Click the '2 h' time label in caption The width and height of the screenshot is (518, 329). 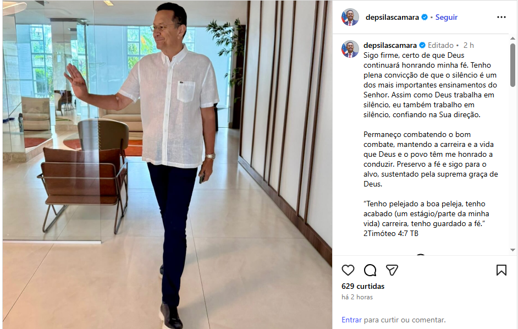(x=469, y=45)
